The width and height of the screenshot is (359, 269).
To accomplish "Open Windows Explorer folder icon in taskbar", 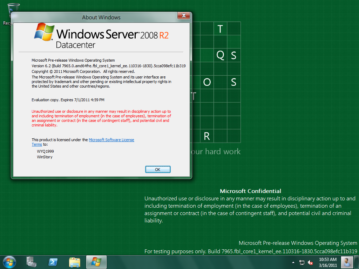I will coord(75,262).
